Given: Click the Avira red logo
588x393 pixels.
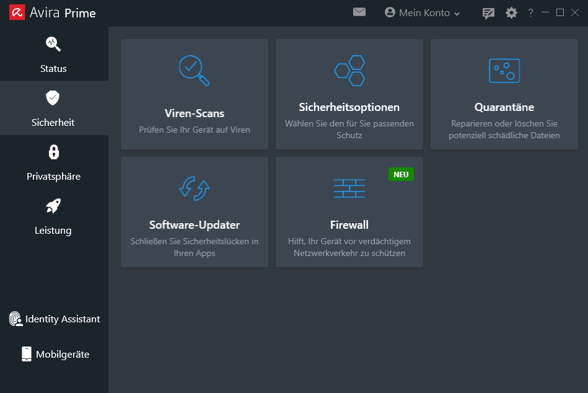Looking at the screenshot, I should pyautogui.click(x=17, y=12).
